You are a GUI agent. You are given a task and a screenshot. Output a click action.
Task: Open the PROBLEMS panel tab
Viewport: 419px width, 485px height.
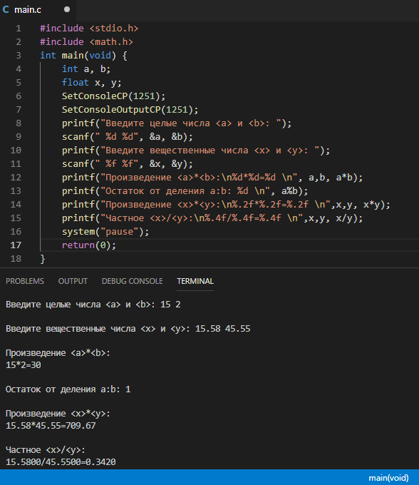(25, 281)
